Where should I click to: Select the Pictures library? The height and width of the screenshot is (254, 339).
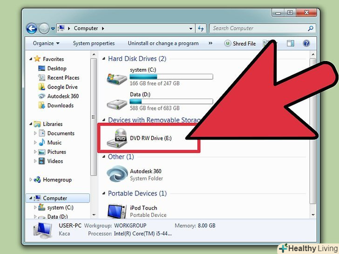click(x=57, y=152)
